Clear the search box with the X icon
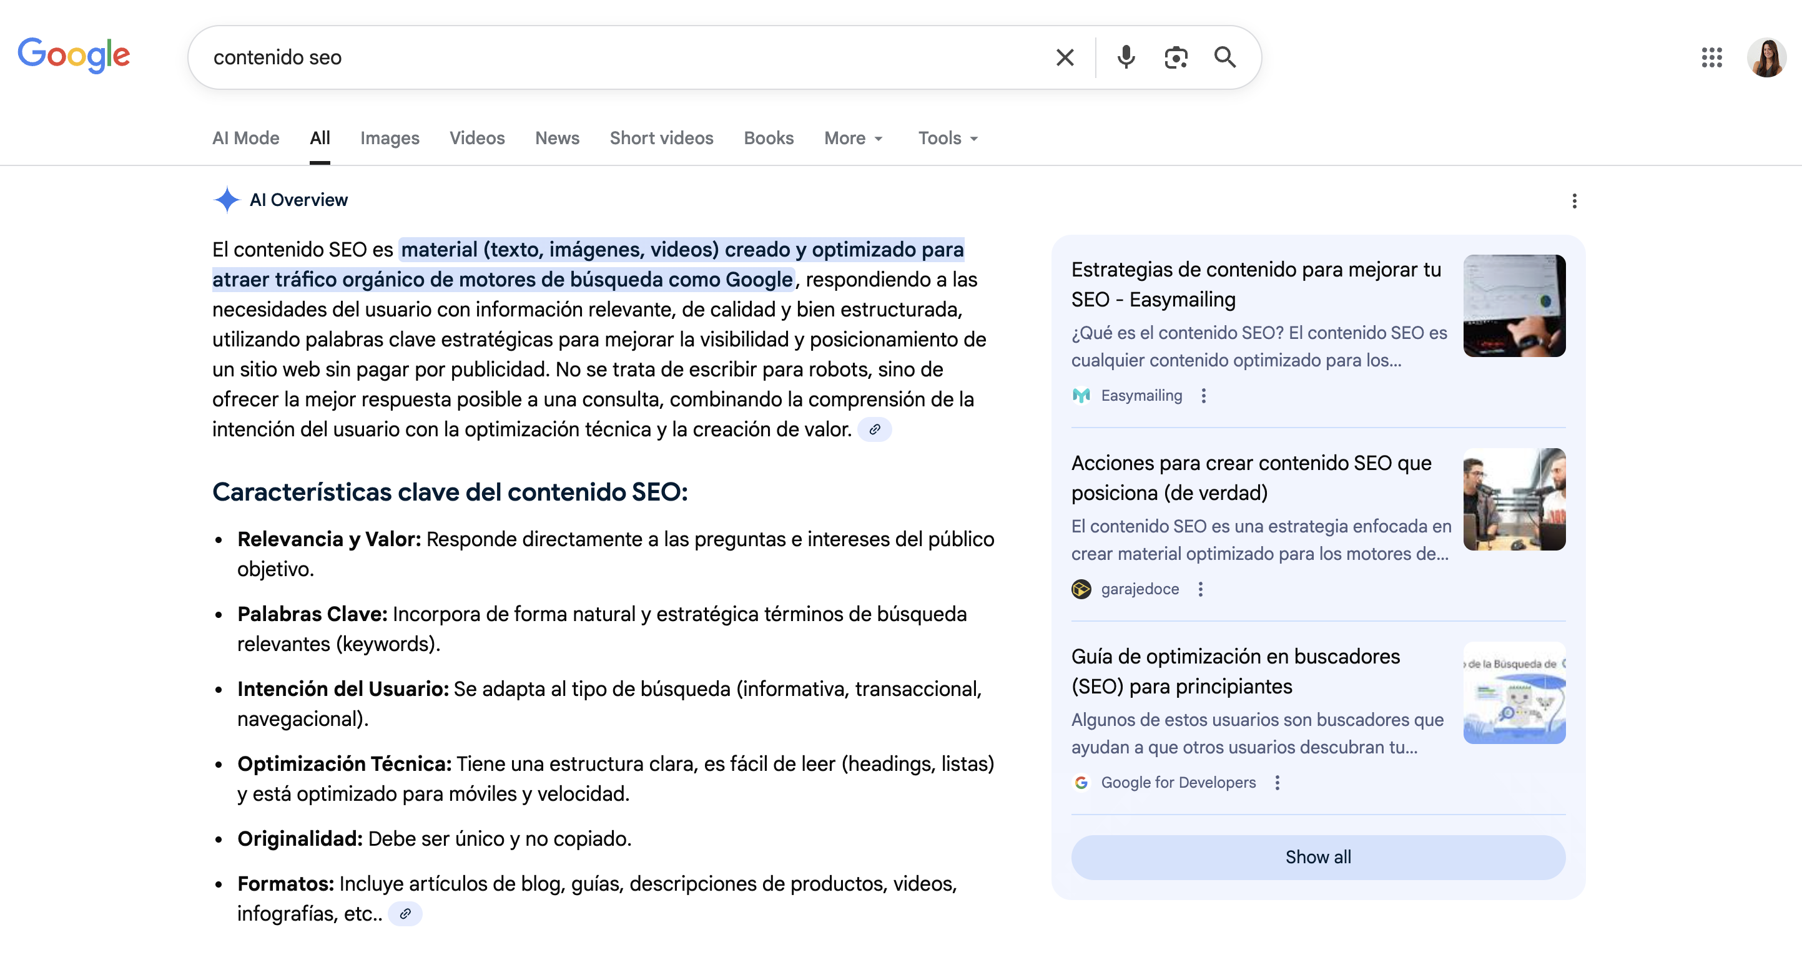The height and width of the screenshot is (955, 1802). [1065, 57]
